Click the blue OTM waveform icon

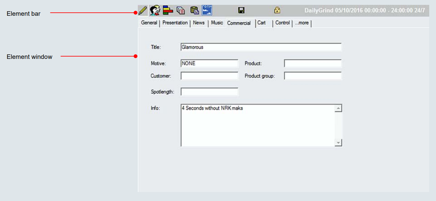207,10
